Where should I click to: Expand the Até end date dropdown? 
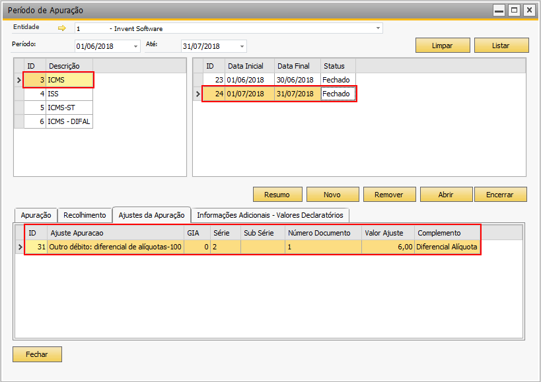point(242,46)
